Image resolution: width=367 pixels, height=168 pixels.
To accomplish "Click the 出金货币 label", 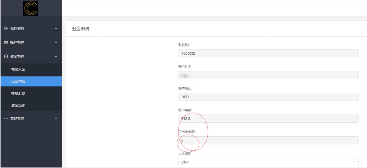I will click(185, 153).
